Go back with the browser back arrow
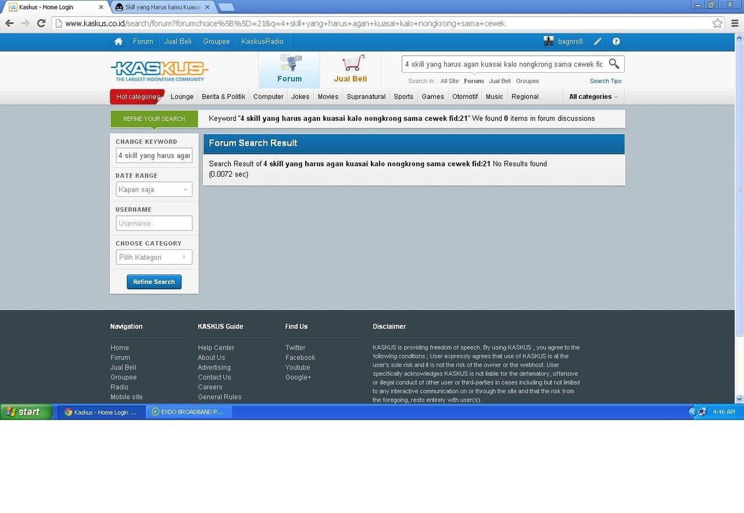 [x=9, y=23]
